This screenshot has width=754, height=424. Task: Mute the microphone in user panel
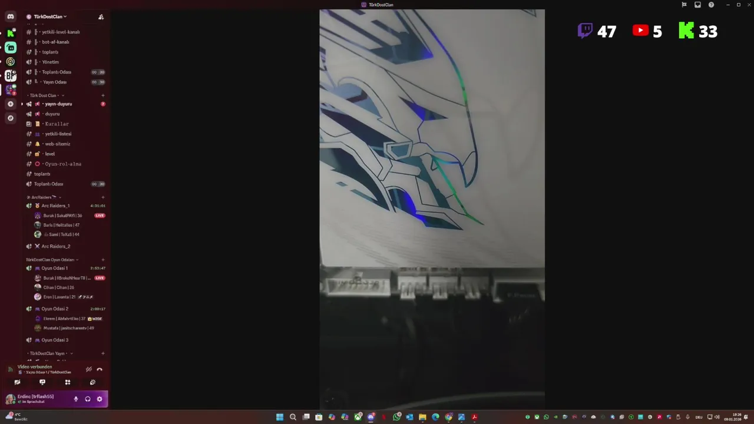[75, 399]
